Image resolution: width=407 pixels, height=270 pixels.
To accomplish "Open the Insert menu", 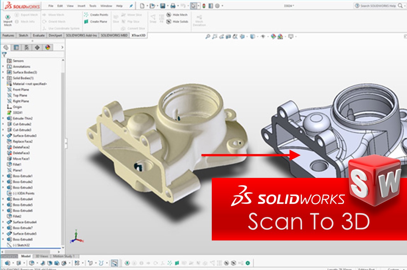I will point(82,5).
